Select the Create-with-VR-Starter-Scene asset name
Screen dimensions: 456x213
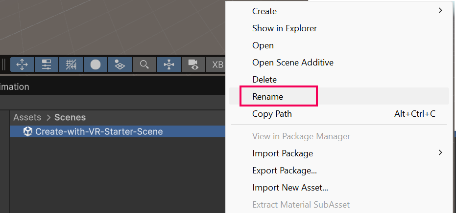tap(99, 131)
